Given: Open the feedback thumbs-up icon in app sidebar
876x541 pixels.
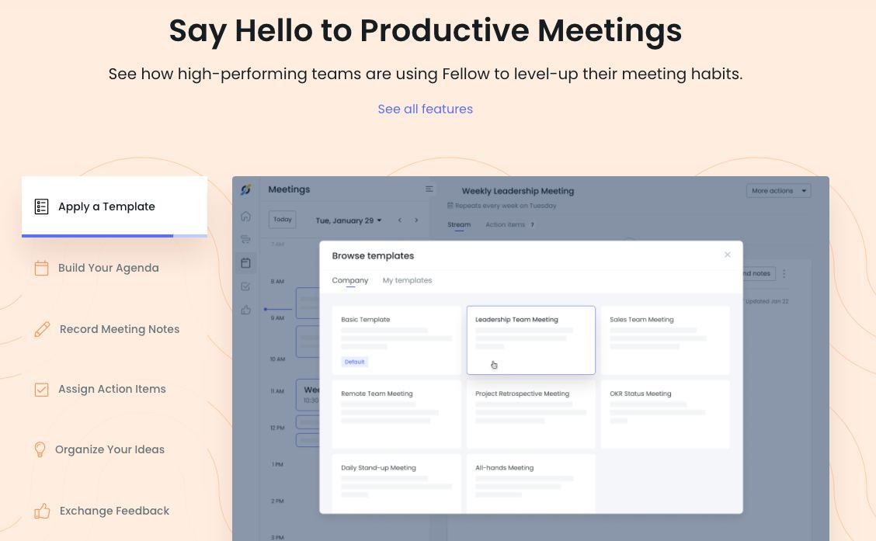Looking at the screenshot, I should point(246,310).
